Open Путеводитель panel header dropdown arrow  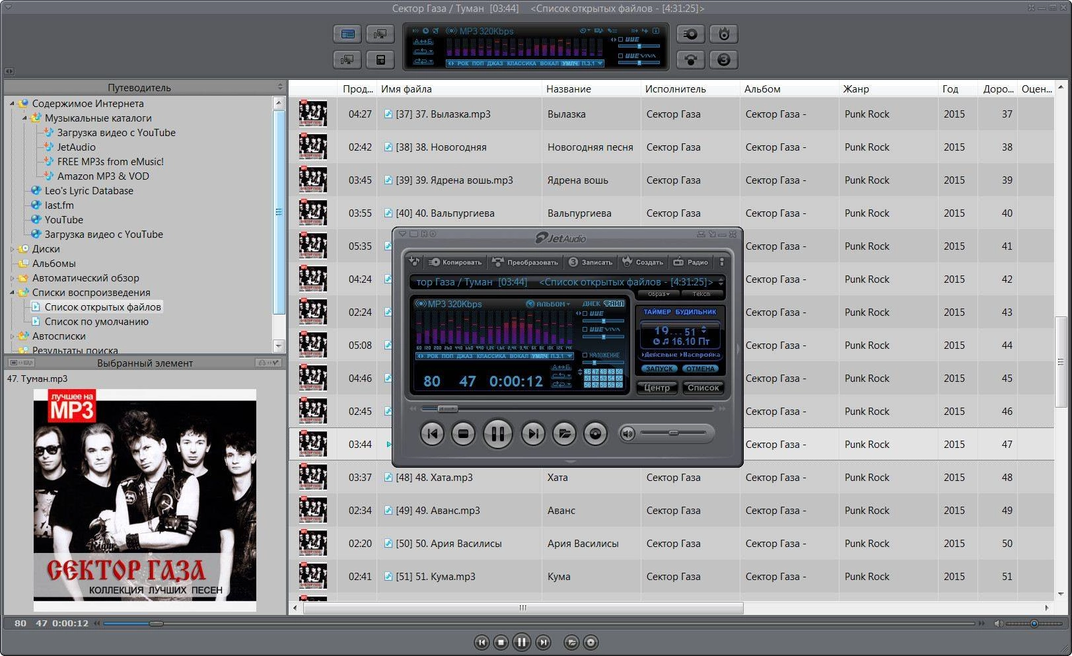coord(280,87)
